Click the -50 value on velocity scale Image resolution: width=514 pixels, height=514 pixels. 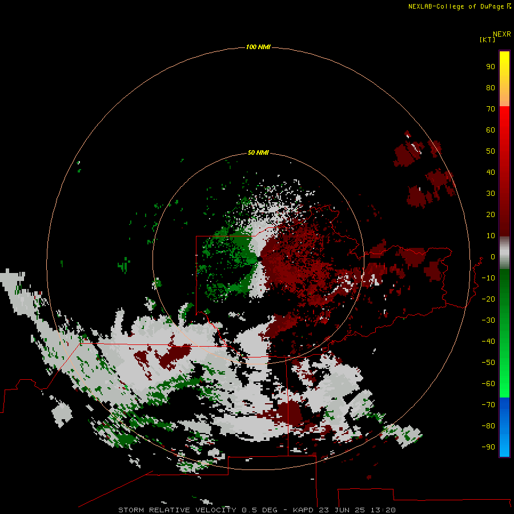click(x=488, y=363)
